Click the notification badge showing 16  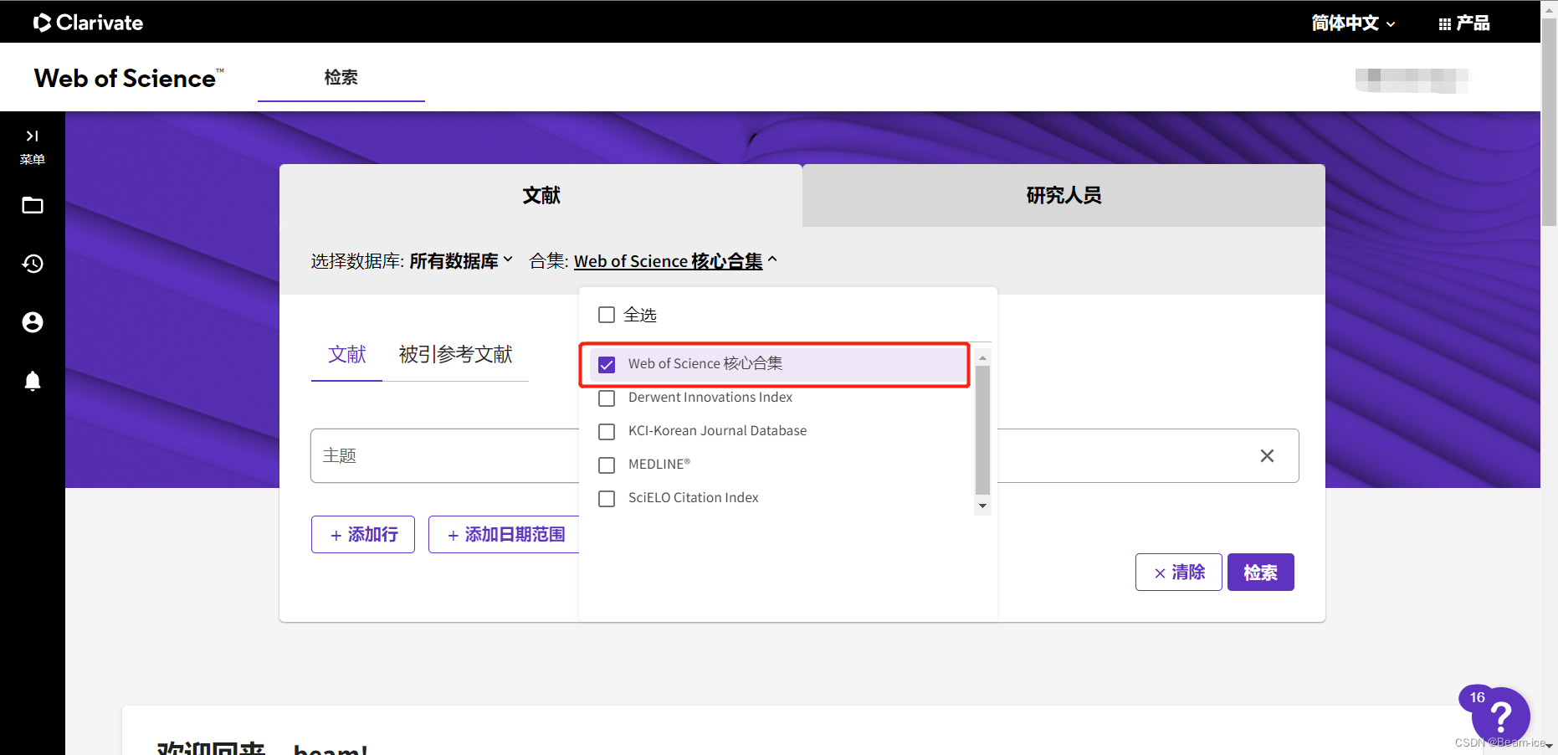pos(1477,697)
